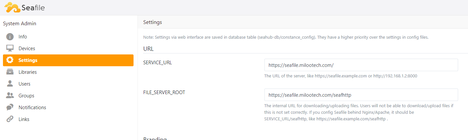
Task: Click the Libraries drawer icon
Action: coord(10,72)
